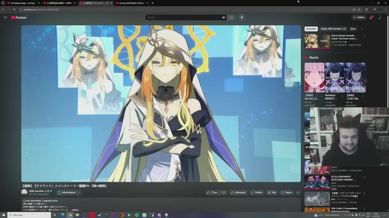Open options for ZA ZŁĄ ODPOWIEDŹ video

tap(364, 177)
